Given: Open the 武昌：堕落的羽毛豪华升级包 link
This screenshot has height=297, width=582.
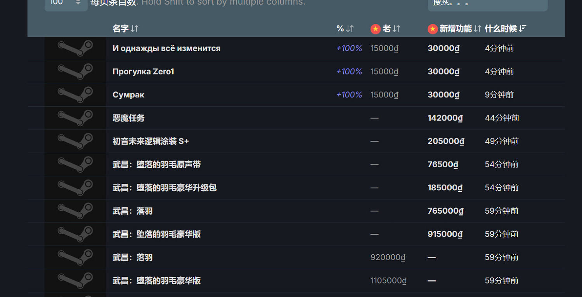Looking at the screenshot, I should tap(165, 188).
